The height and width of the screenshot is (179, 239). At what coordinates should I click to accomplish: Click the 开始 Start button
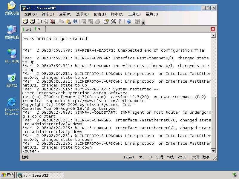click(8, 175)
